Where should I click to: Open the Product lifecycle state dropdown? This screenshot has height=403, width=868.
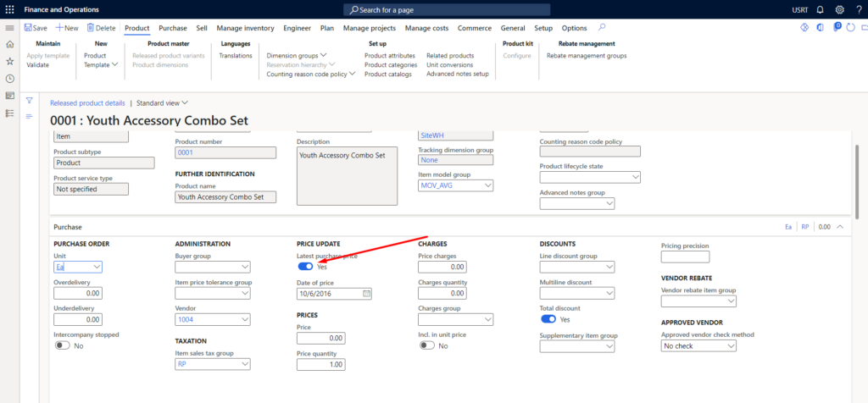(636, 178)
